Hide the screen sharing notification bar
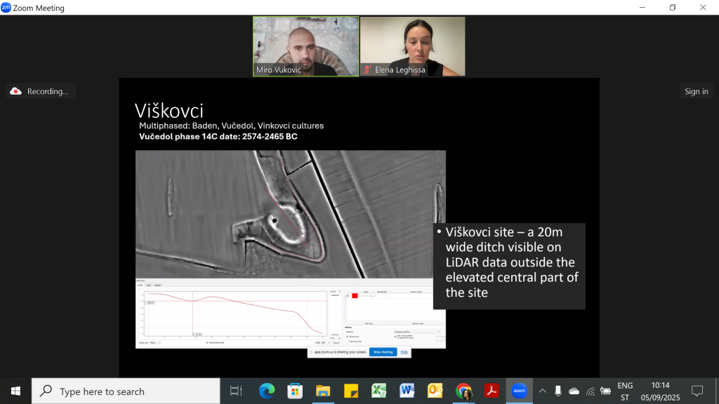 tap(404, 352)
